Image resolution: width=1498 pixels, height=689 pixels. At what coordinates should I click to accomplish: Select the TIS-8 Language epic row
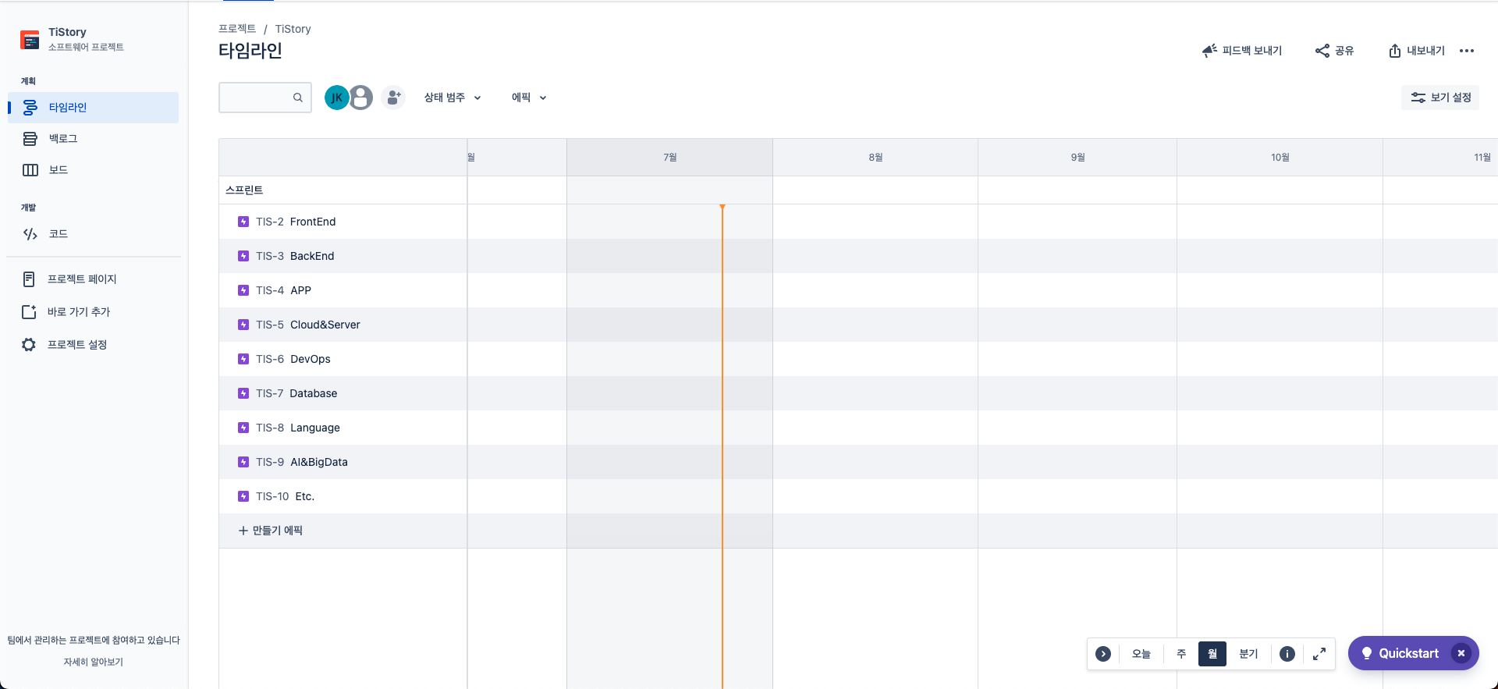pos(343,428)
